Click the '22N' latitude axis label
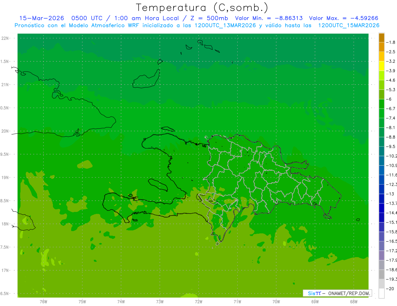Image resolution: width=397 pixels, height=306 pixels. pyautogui.click(x=5, y=38)
